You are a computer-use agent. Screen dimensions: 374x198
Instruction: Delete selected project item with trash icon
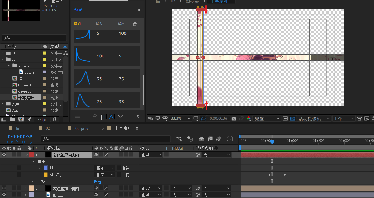tap(55, 119)
